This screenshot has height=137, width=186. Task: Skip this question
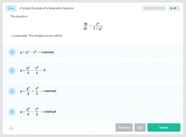(140, 127)
